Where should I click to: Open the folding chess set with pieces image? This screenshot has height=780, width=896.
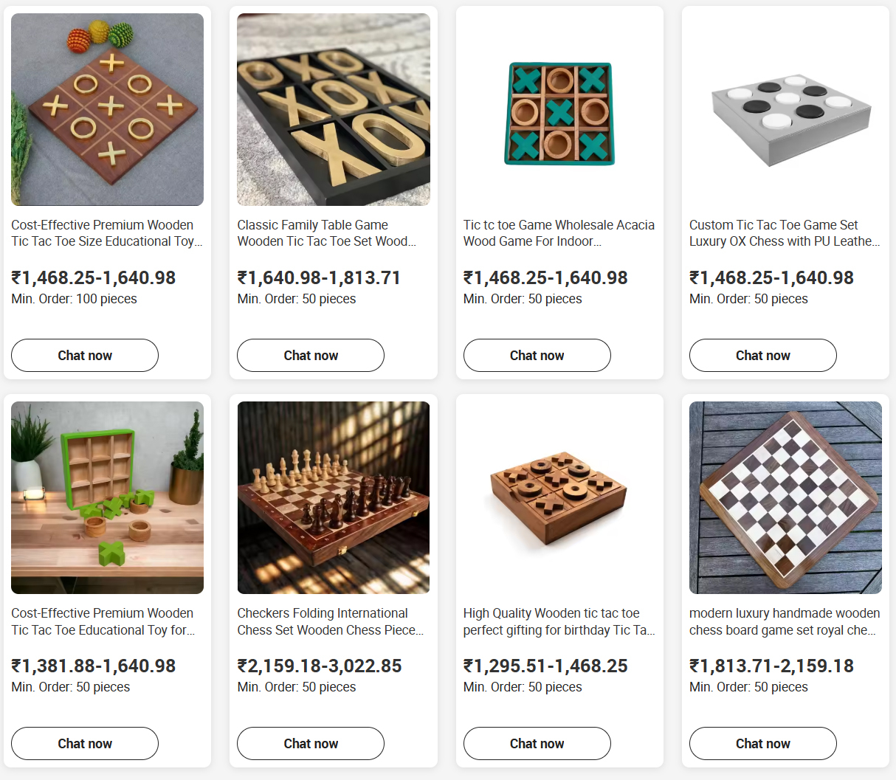point(334,497)
